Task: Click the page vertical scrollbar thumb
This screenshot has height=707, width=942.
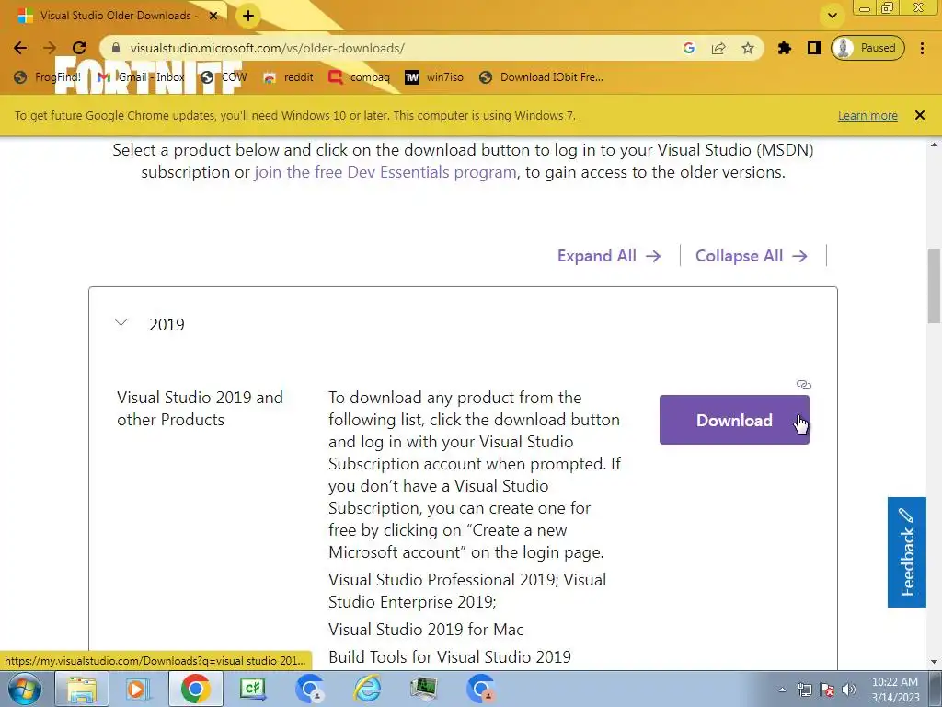Action: coord(935,285)
